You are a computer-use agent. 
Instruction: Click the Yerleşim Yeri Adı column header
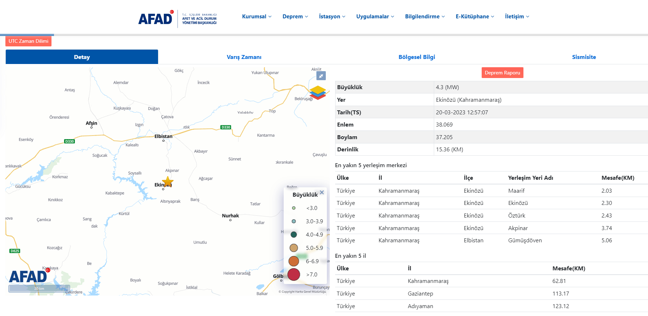click(x=530, y=178)
